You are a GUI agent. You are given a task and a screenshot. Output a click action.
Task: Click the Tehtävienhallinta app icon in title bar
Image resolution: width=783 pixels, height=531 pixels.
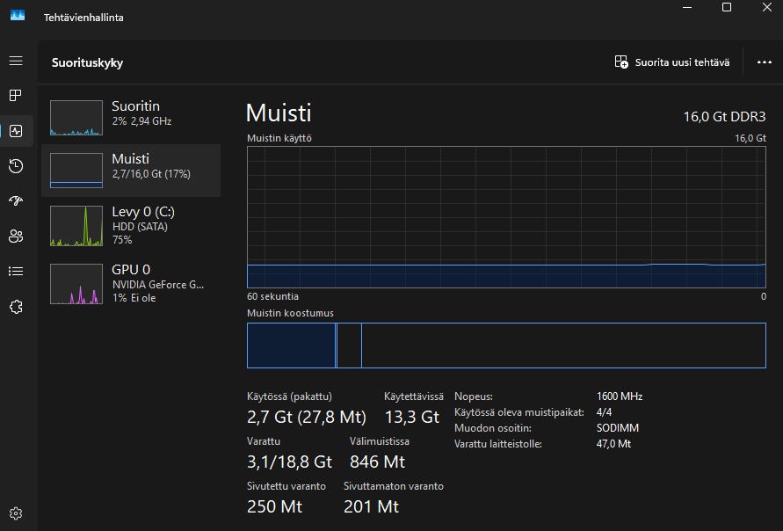(x=18, y=16)
